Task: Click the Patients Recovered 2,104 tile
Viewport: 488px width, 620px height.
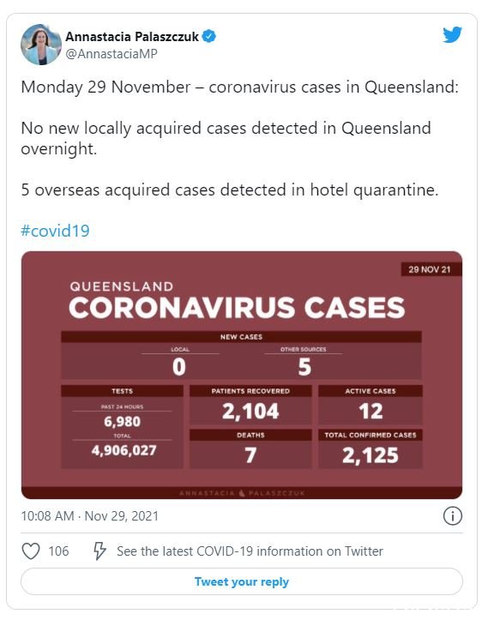Action: coord(250,405)
